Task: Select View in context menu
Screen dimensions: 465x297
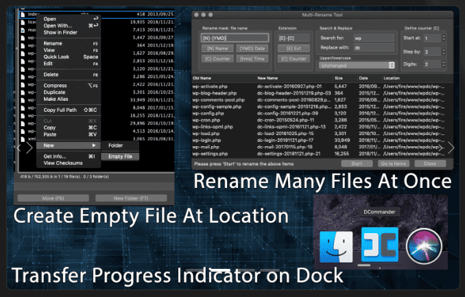Action: pyautogui.click(x=69, y=50)
